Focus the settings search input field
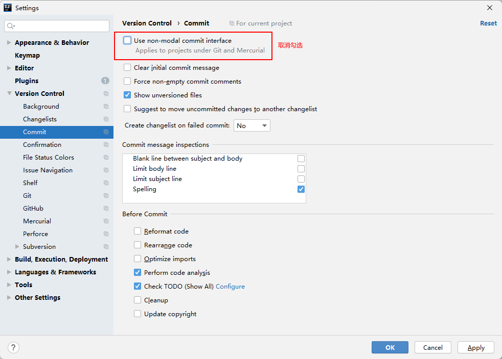 click(61, 26)
